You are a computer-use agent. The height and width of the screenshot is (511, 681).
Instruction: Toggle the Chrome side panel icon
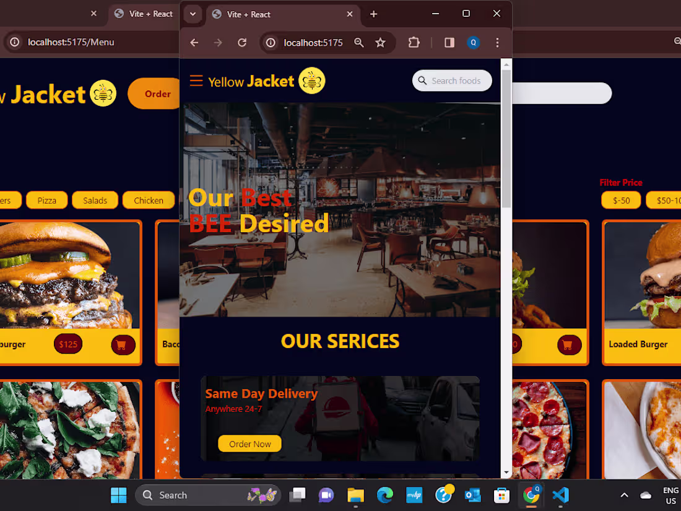[449, 42]
